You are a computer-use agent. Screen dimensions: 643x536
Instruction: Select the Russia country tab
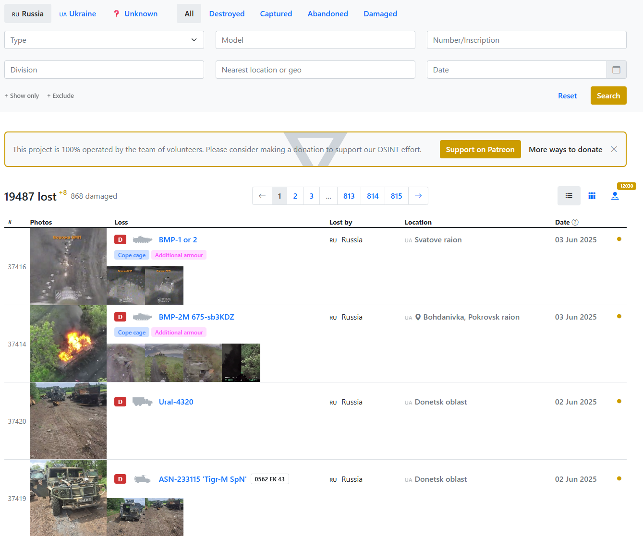tap(28, 13)
